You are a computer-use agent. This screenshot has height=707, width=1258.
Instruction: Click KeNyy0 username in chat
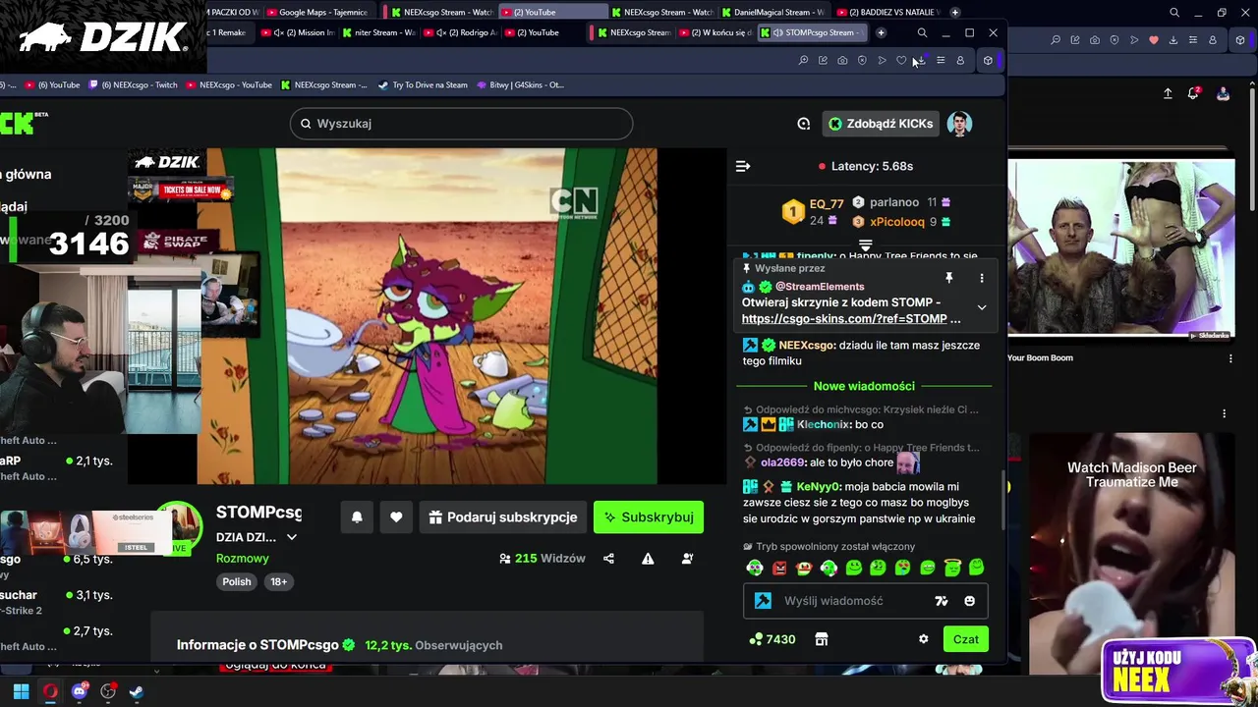pos(819,487)
